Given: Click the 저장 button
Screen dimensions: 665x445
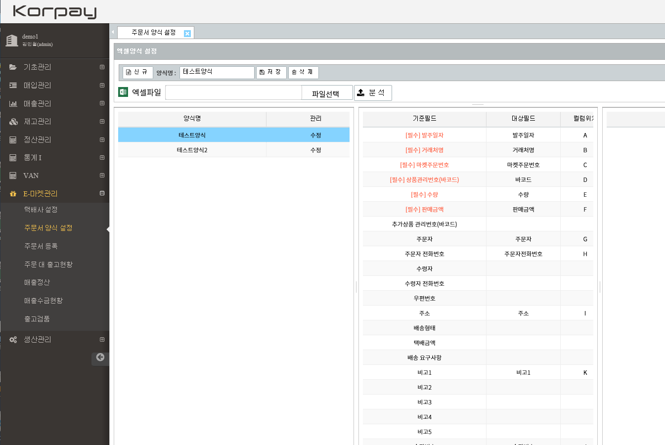Looking at the screenshot, I should click(271, 72).
